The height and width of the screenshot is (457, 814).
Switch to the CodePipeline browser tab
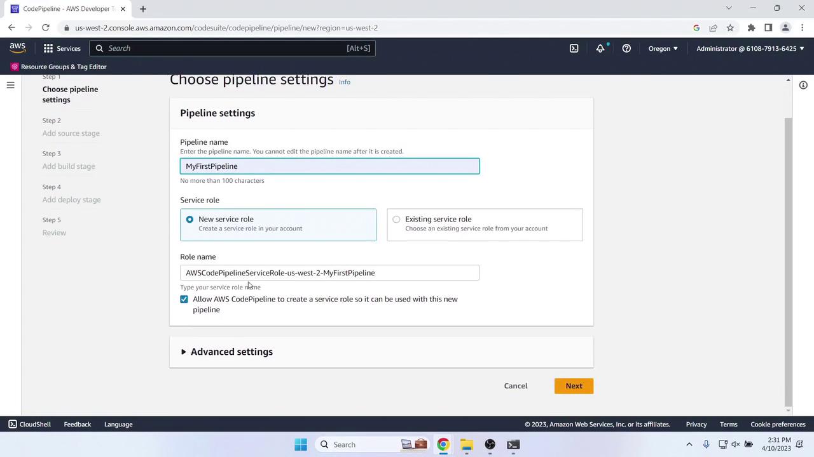(67, 9)
